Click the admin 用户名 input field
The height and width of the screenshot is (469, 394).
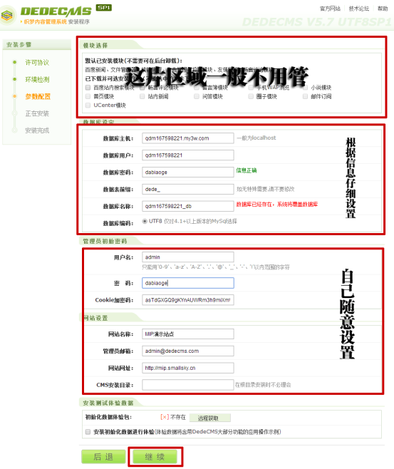[187, 257]
